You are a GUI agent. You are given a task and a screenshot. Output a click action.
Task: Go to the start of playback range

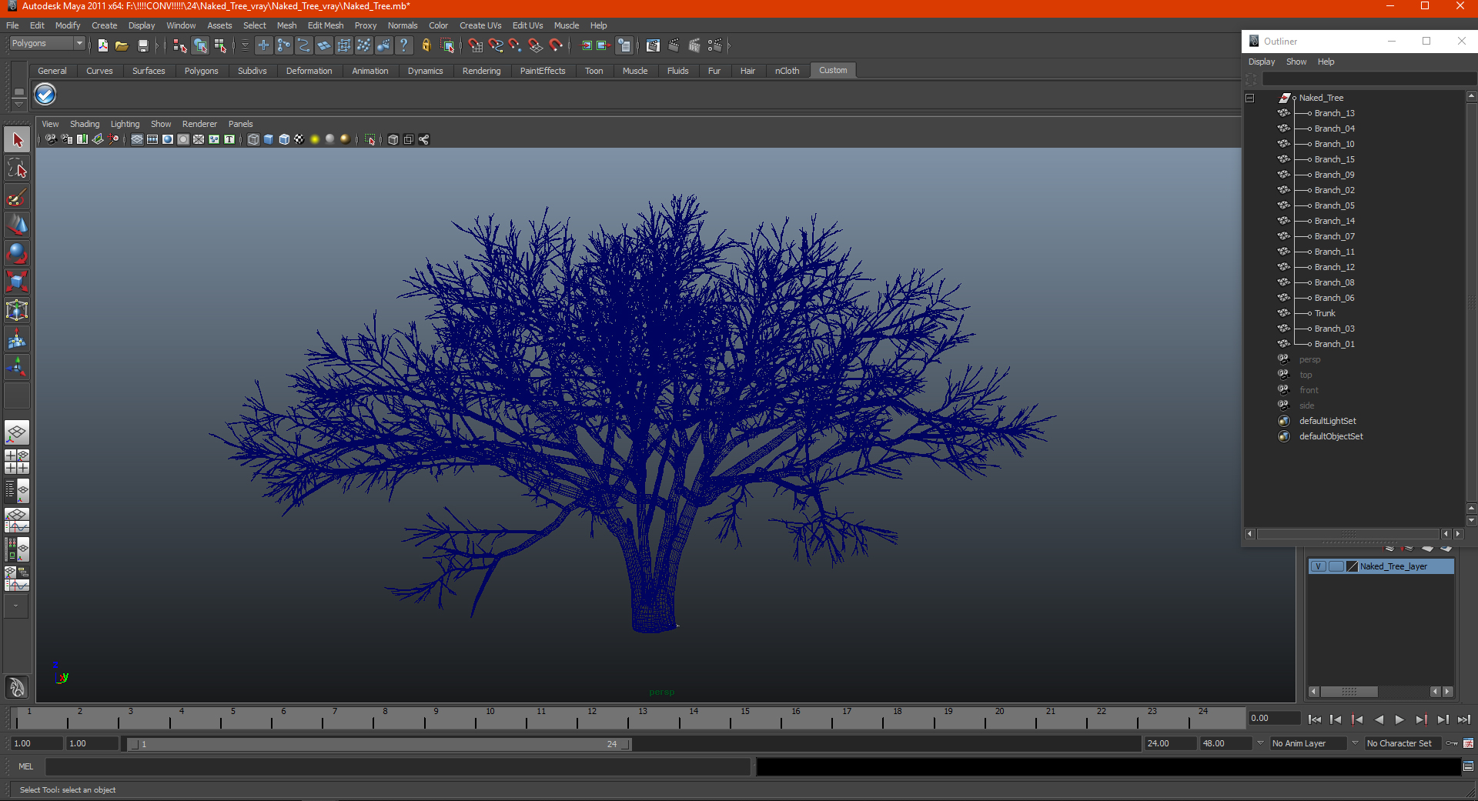[1315, 719]
